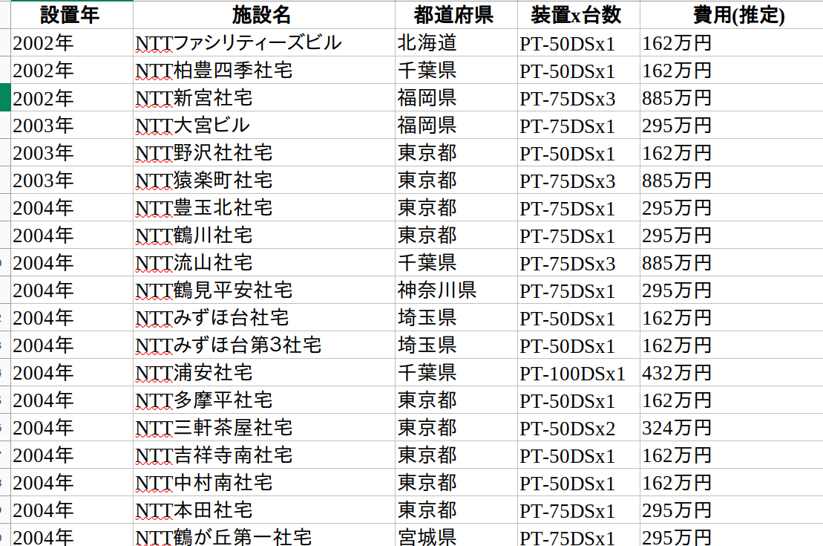The height and width of the screenshot is (546, 823).
Task: Select 福岡県 in the NTT大宮ビル row
Action: click(456, 125)
